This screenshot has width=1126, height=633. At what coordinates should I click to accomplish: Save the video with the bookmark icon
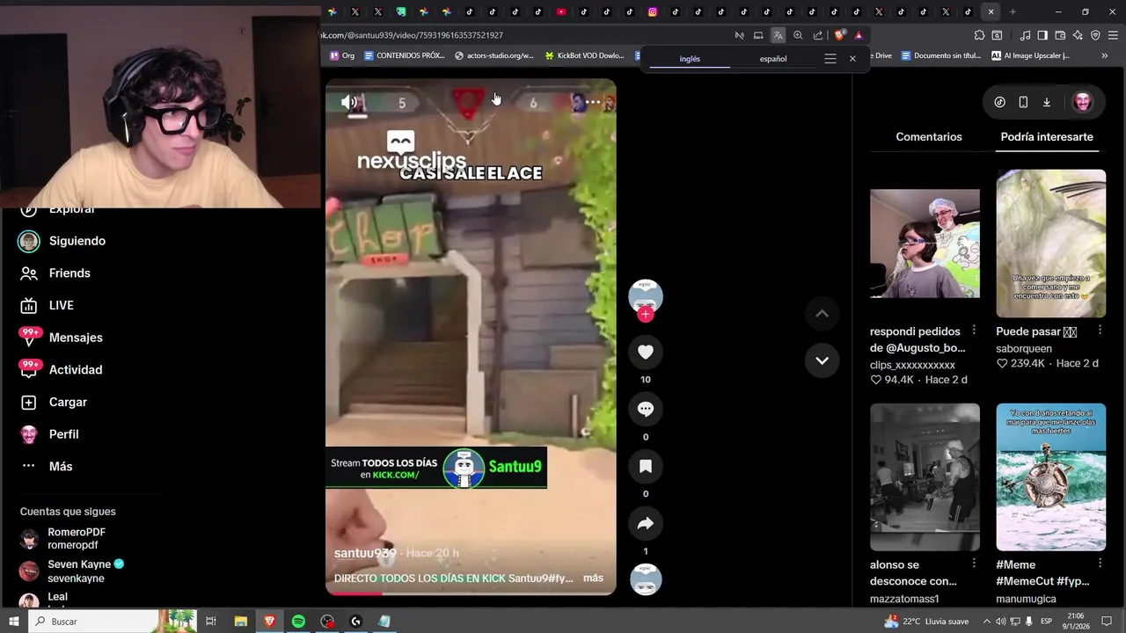point(646,466)
